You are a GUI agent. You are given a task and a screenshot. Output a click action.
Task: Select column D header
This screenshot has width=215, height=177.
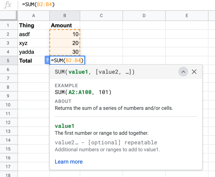click(x=144, y=16)
